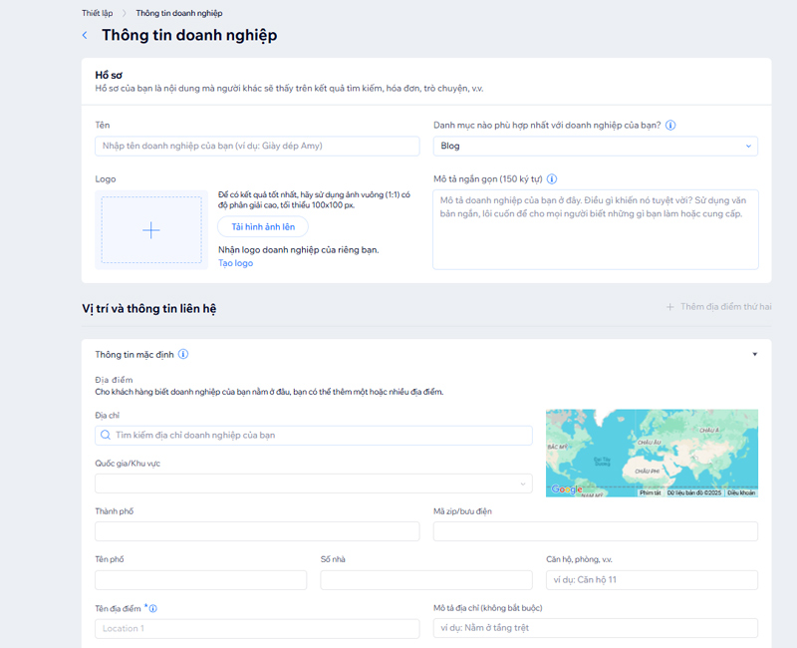The image size is (797, 648).
Task: Click the Tải hình ảnh lên button
Action: pos(263,226)
